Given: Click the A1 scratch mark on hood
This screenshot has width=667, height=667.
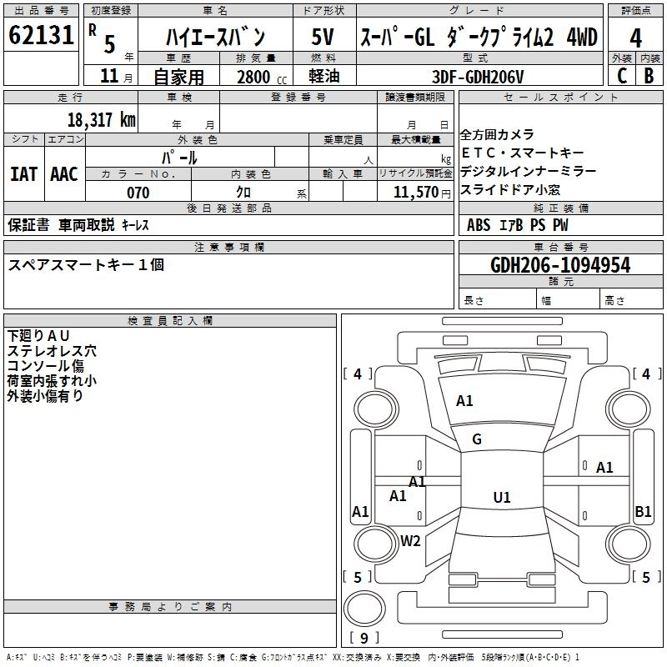Looking at the screenshot, I should 464,401.
